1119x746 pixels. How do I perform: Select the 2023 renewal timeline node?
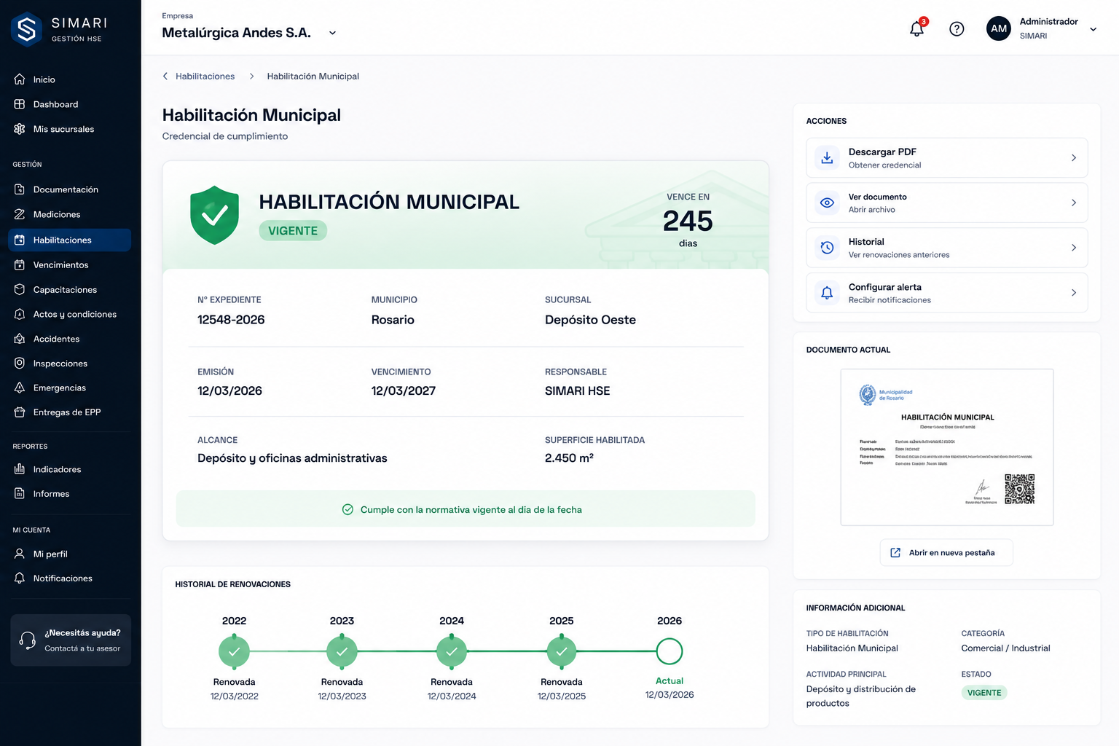point(342,651)
